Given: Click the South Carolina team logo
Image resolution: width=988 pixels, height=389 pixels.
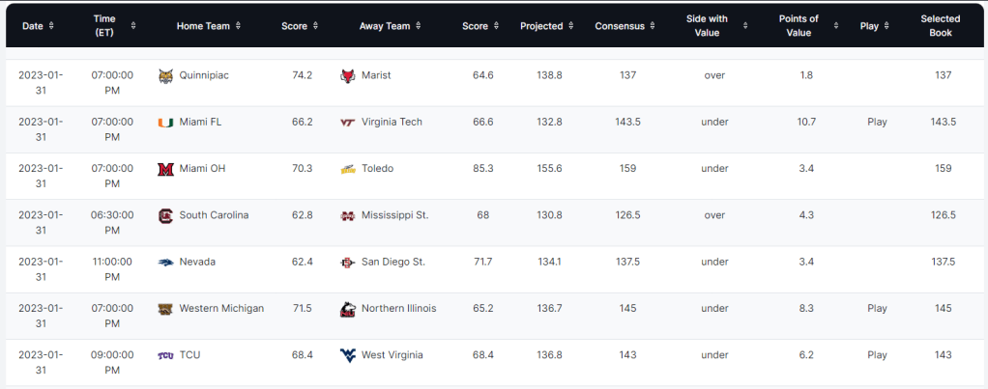Looking at the screenshot, I should 165,215.
